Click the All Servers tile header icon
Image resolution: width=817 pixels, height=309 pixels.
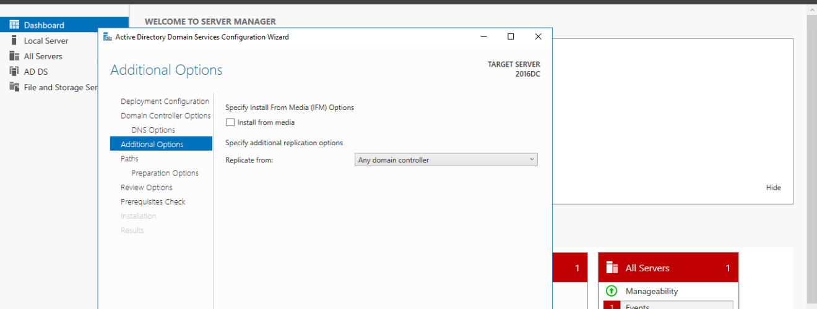[612, 268]
